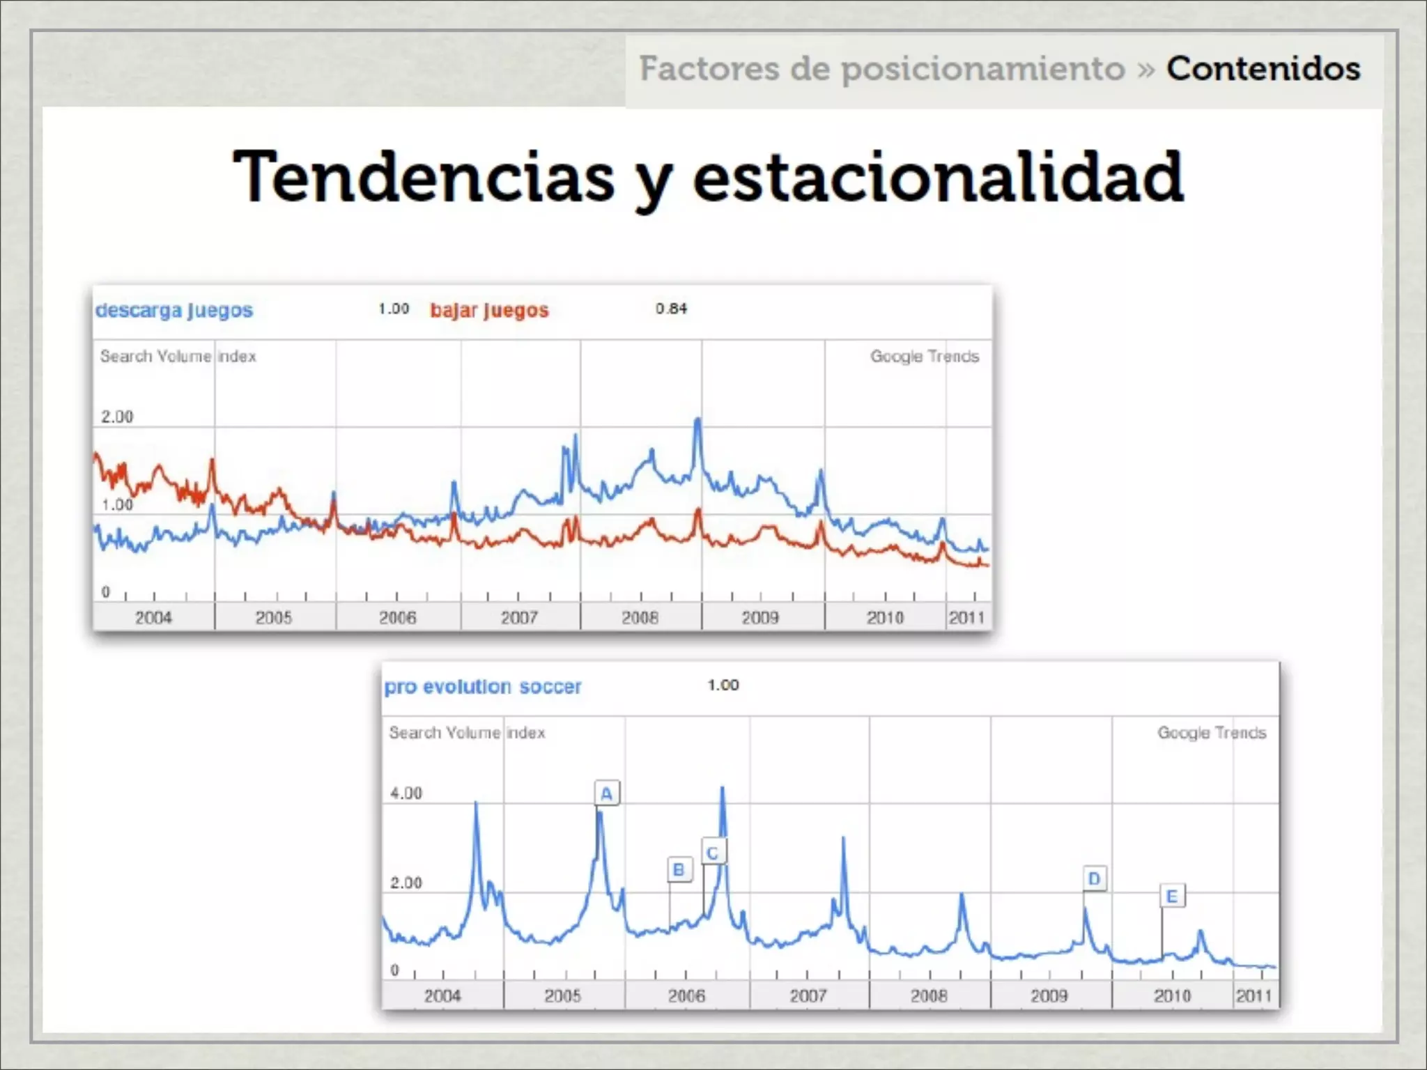Image resolution: width=1427 pixels, height=1070 pixels.
Task: Click the 'pro evolution soccer' legend term
Action: coord(483,687)
